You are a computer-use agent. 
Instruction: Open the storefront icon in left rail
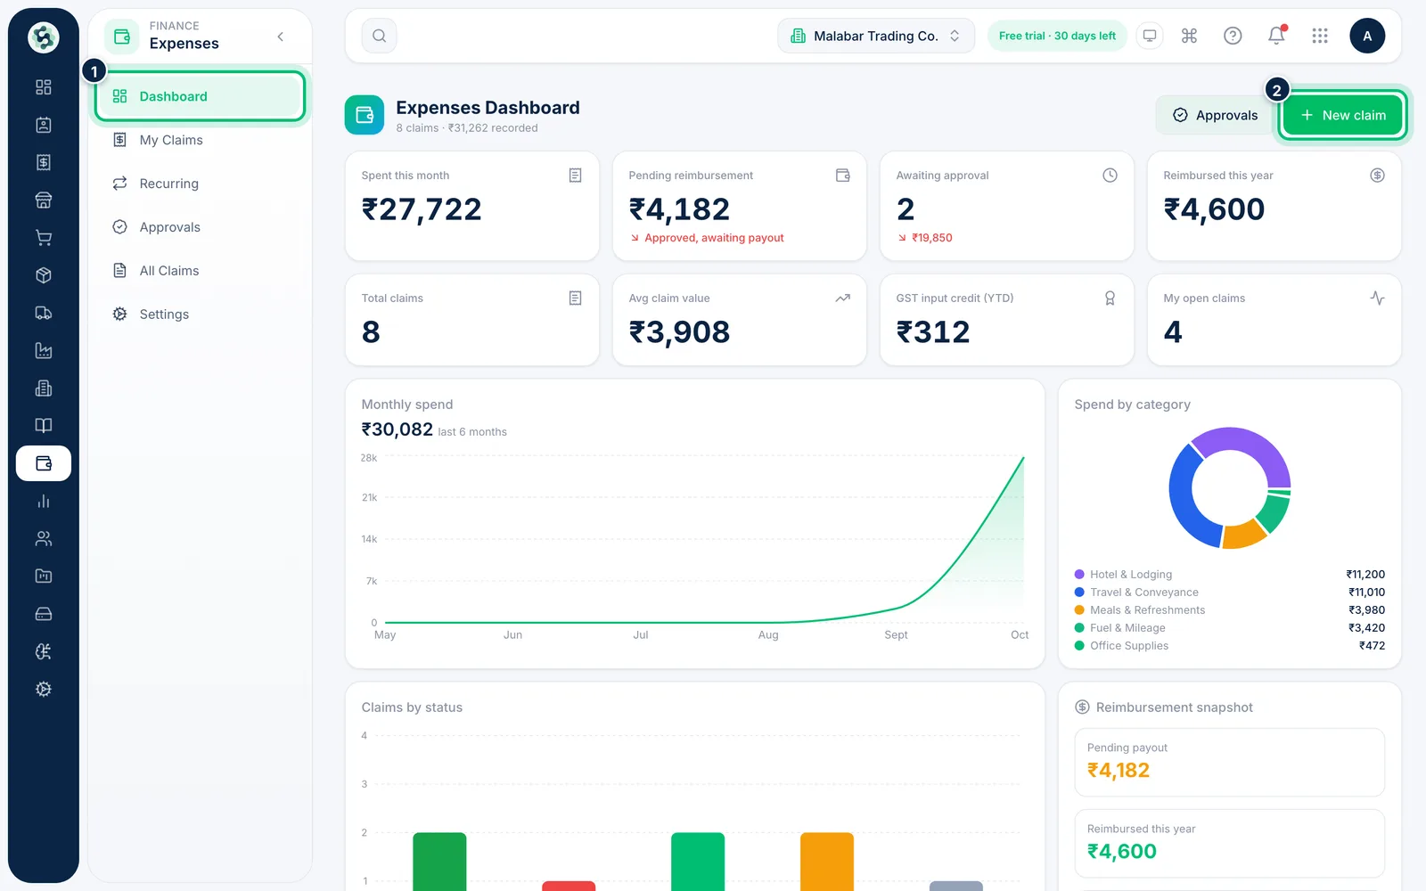coord(43,200)
